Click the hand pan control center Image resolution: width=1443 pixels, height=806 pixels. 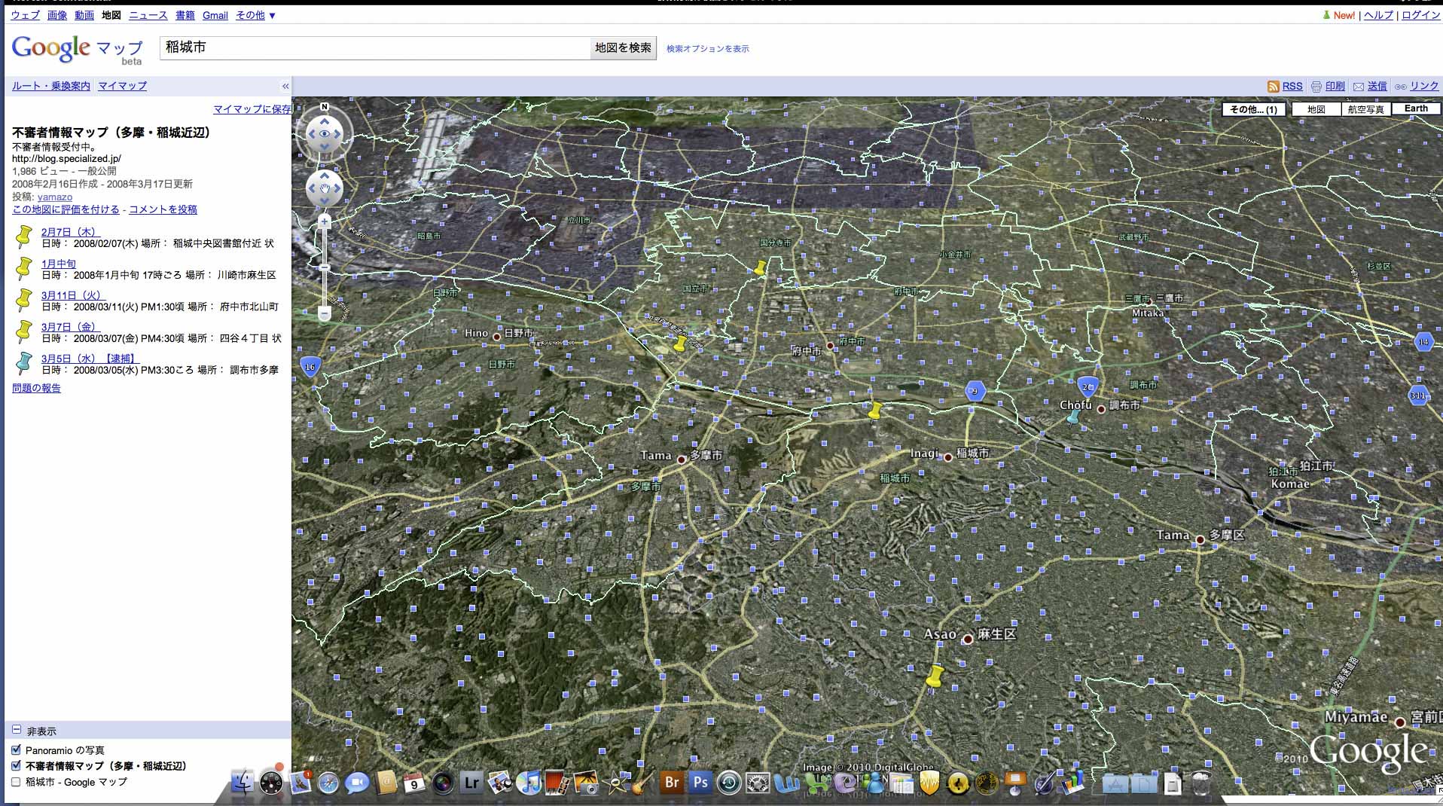point(325,188)
